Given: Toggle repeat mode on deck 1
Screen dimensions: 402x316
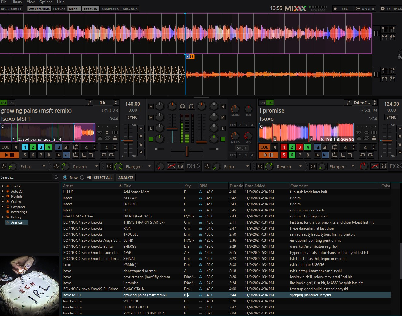Looking at the screenshot, I should (x=107, y=138).
